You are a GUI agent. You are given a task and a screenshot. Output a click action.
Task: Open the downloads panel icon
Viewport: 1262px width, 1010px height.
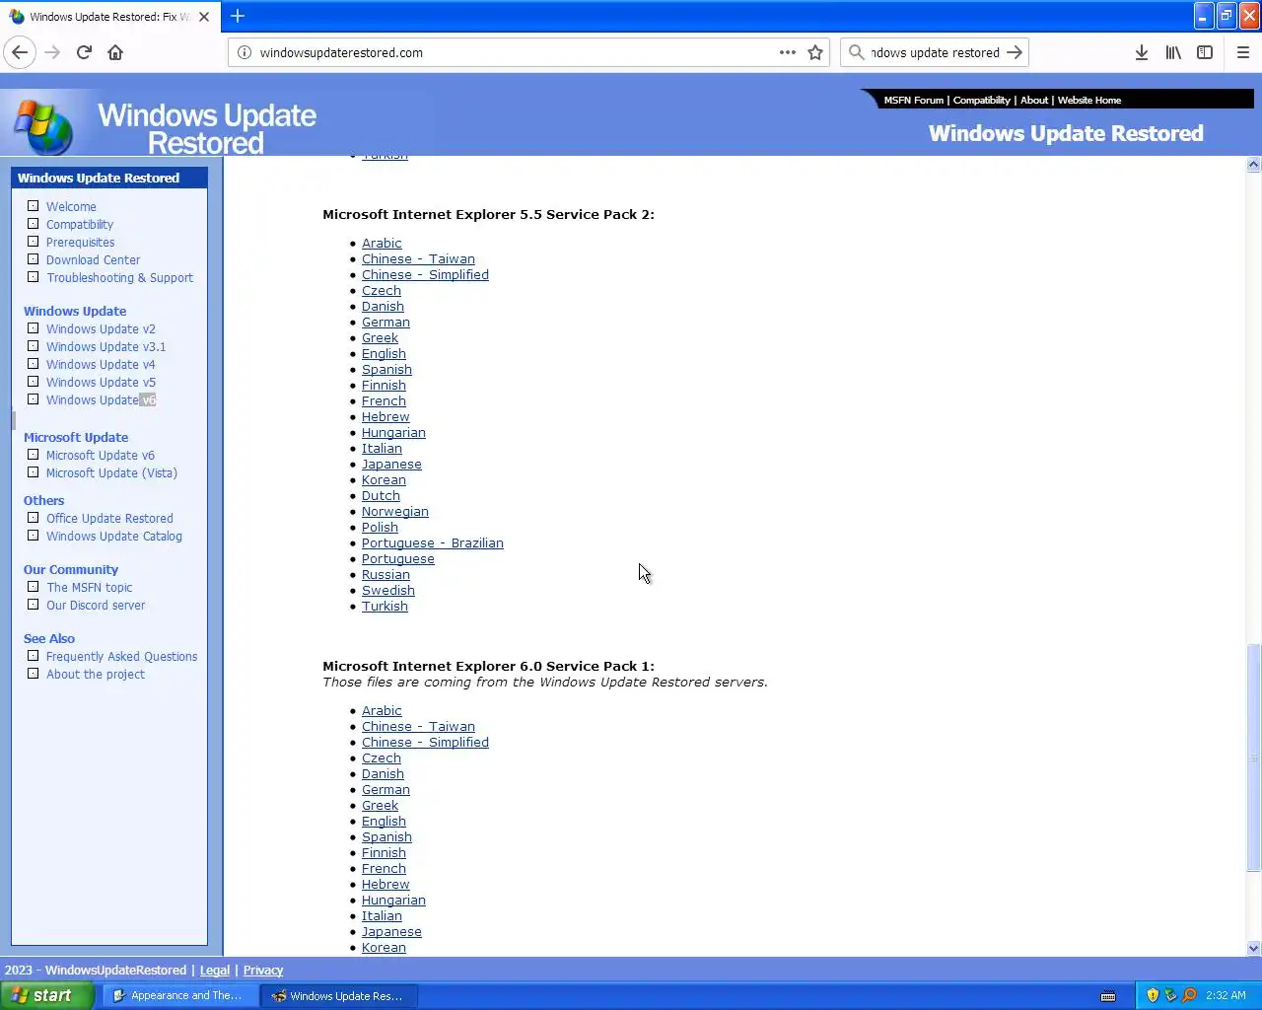(1142, 52)
